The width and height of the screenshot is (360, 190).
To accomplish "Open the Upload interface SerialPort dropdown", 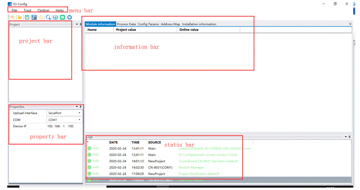I will click(x=80, y=113).
